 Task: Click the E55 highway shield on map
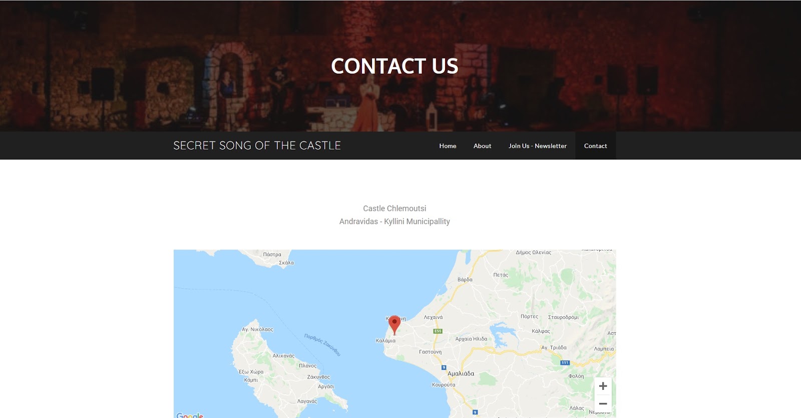(438, 331)
